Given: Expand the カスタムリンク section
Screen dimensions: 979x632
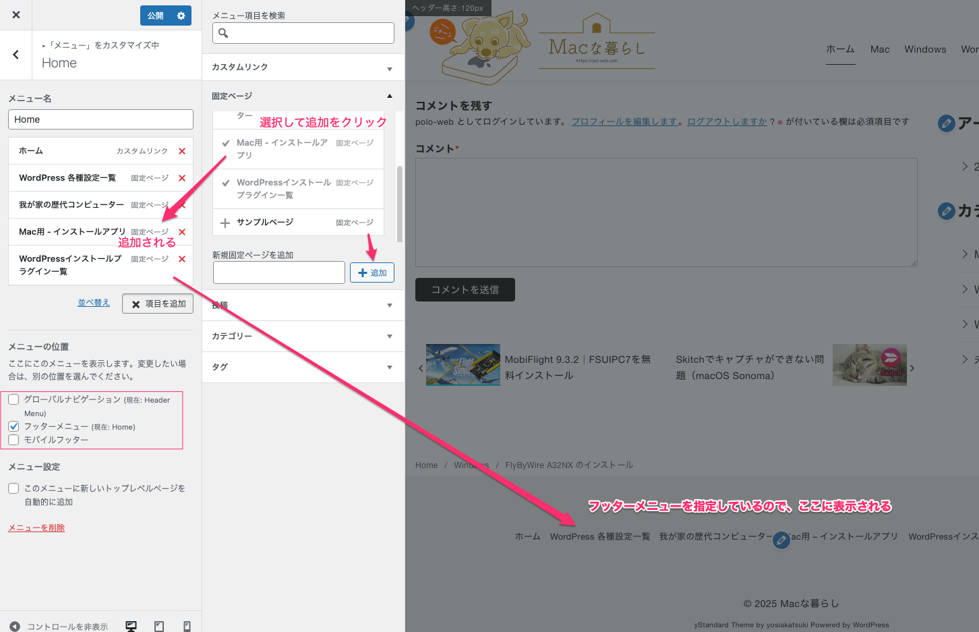Looking at the screenshot, I should tap(303, 67).
